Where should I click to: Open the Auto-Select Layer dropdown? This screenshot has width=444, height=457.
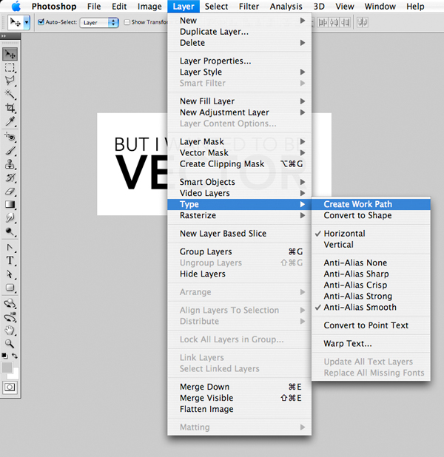click(x=99, y=22)
